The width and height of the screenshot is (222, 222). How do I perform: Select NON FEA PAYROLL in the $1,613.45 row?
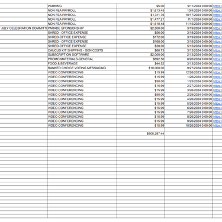tap(82, 11)
